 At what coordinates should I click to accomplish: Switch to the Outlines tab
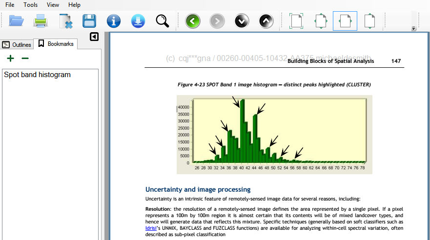click(17, 45)
